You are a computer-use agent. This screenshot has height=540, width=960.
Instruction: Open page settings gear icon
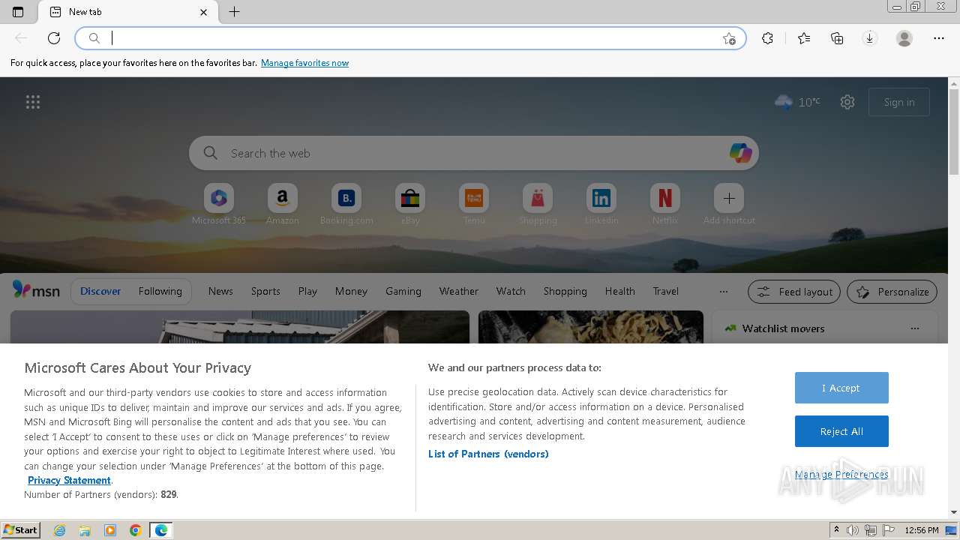tap(847, 102)
